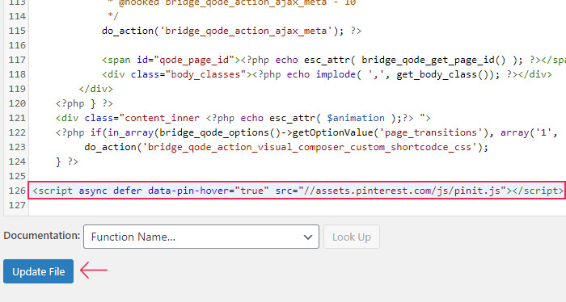The width and height of the screenshot is (566, 302).
Task: Click empty line 127 in editor
Action: point(298,205)
